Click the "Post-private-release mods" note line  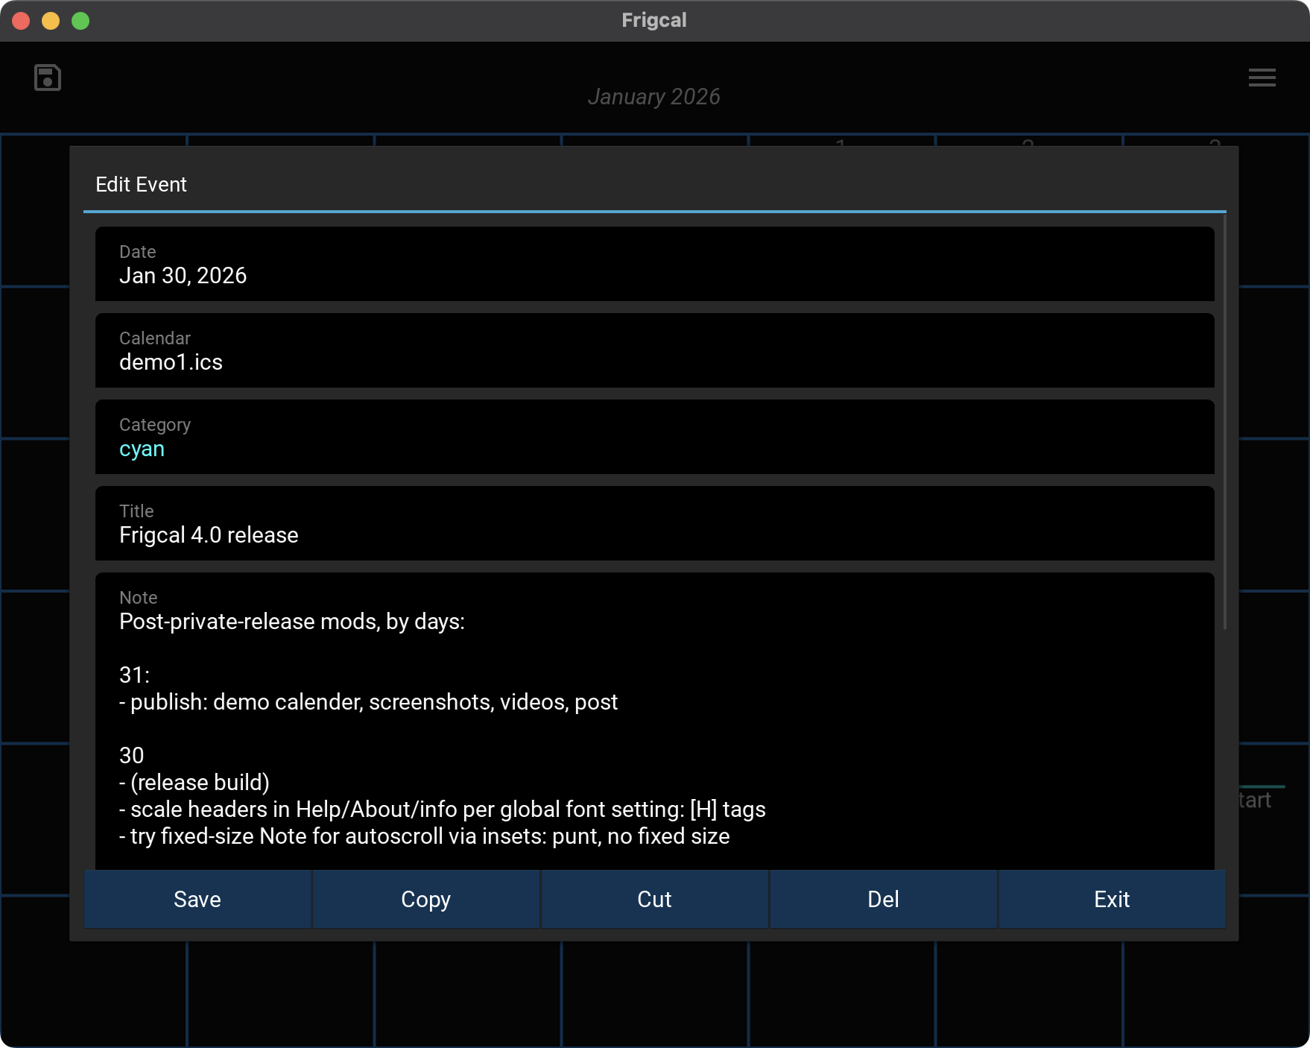292,622
